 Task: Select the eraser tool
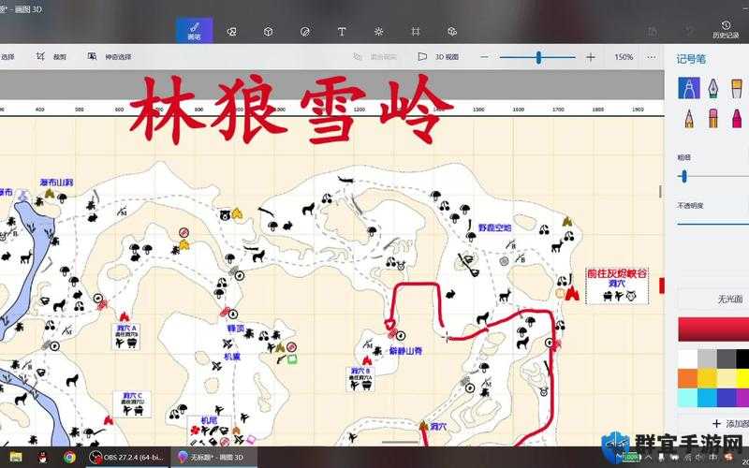click(x=712, y=119)
